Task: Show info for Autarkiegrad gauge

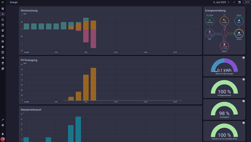Action: point(244,101)
